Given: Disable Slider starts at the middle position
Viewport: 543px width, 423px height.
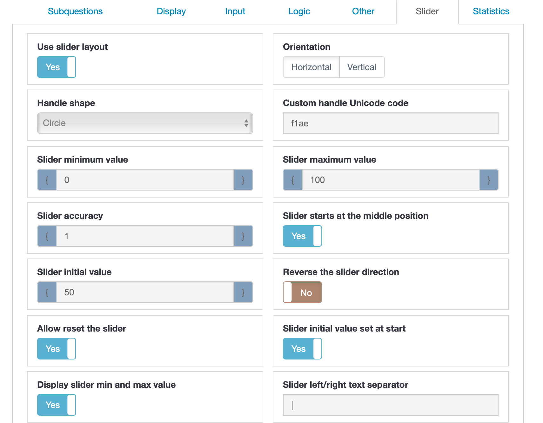Looking at the screenshot, I should coord(302,236).
